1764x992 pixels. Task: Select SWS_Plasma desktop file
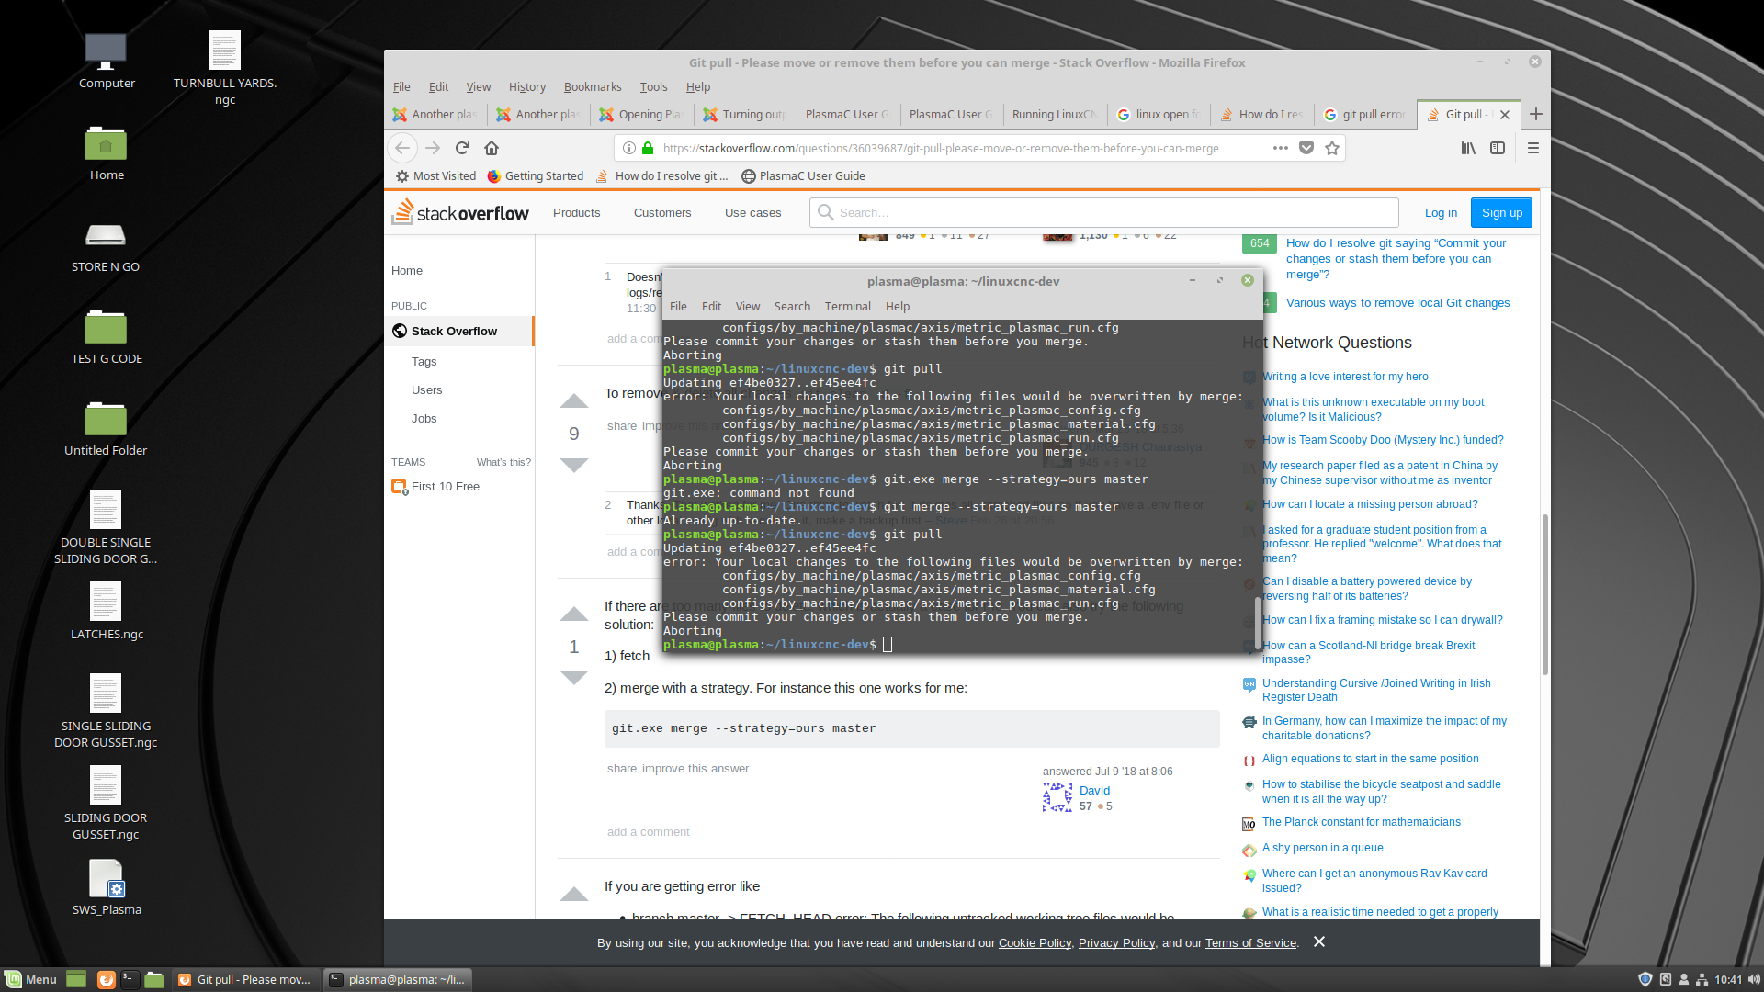point(106,888)
